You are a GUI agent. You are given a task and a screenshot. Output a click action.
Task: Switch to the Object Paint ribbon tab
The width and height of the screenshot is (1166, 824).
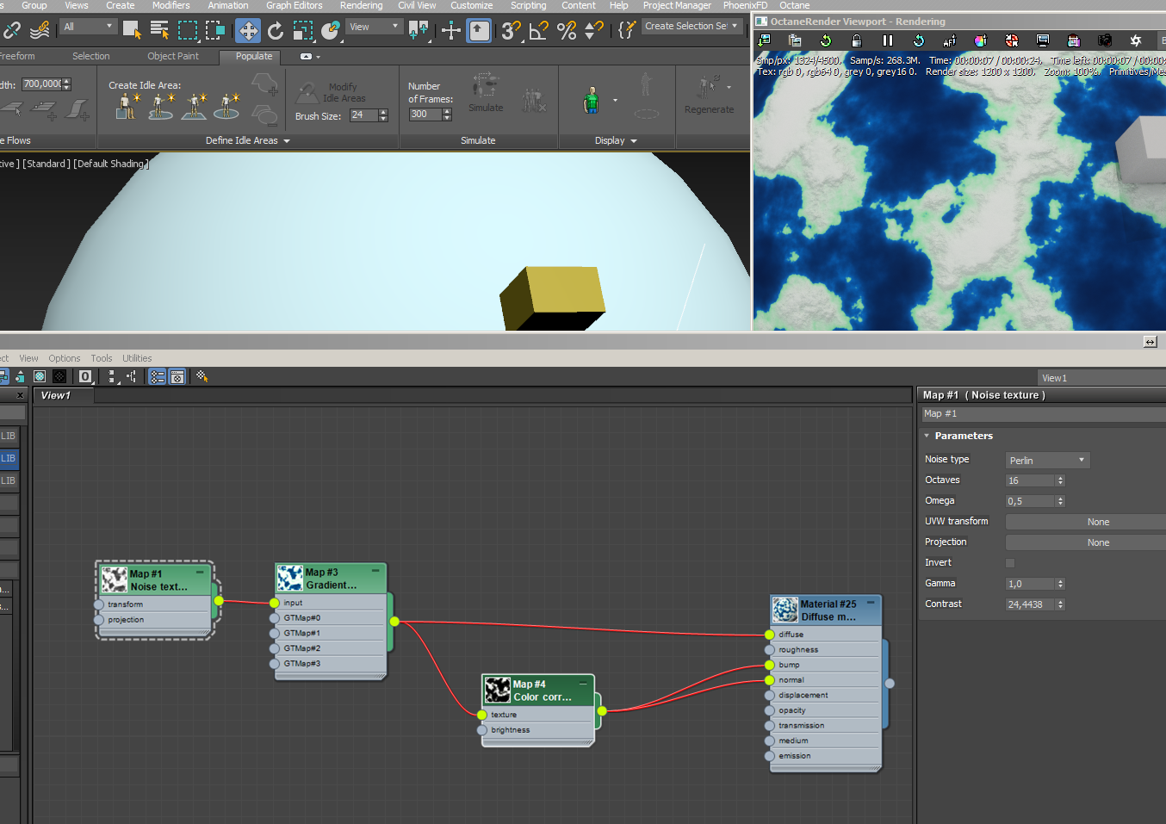tap(173, 56)
